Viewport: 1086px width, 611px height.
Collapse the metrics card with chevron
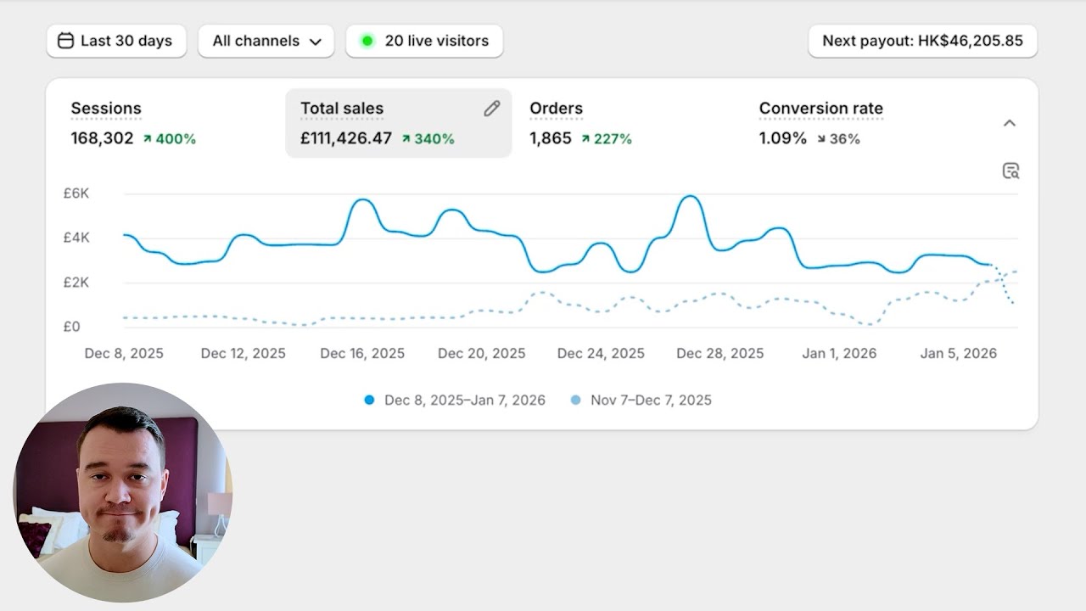pyautogui.click(x=1010, y=123)
